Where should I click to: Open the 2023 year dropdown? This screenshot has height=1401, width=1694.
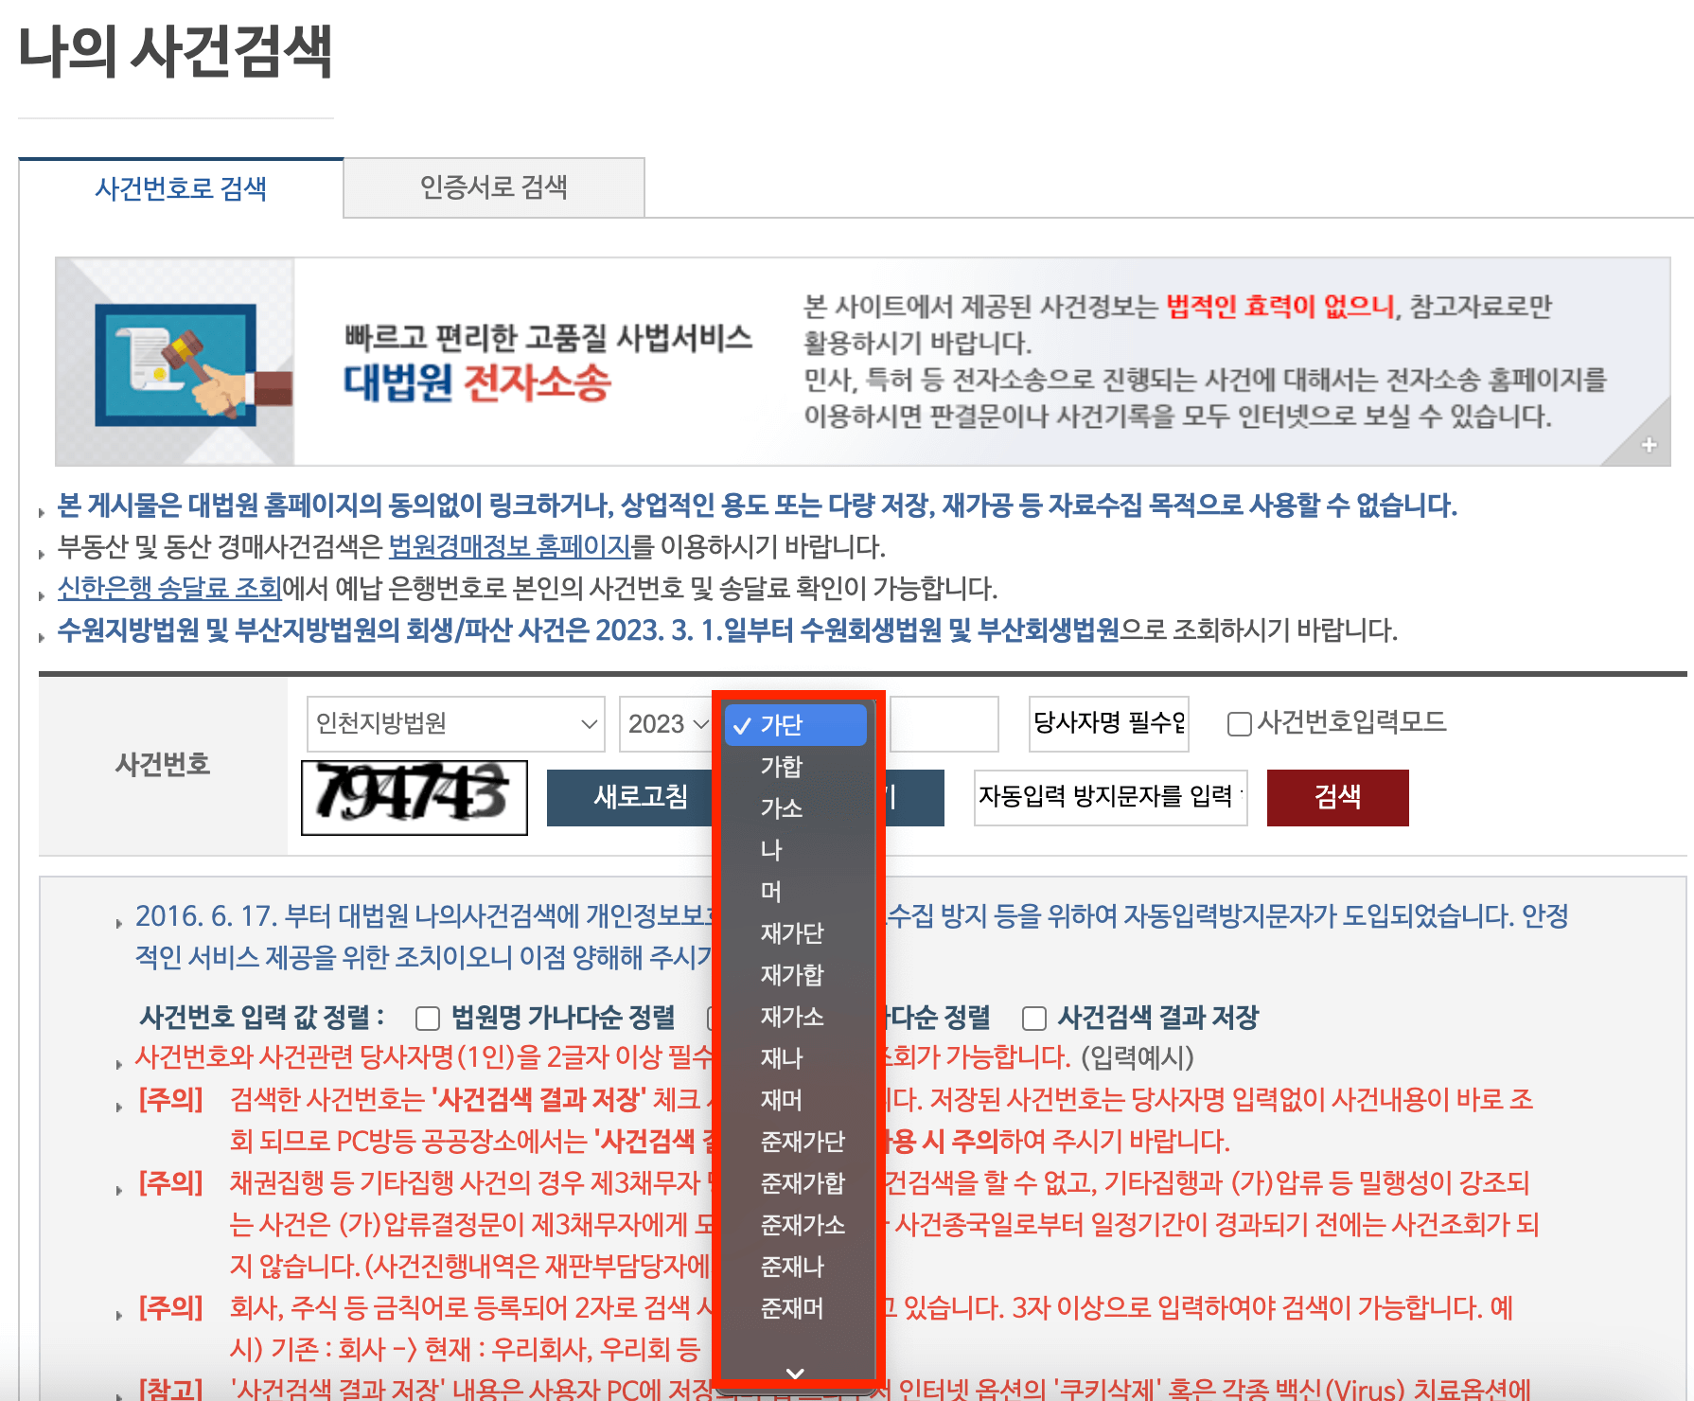[x=665, y=724]
